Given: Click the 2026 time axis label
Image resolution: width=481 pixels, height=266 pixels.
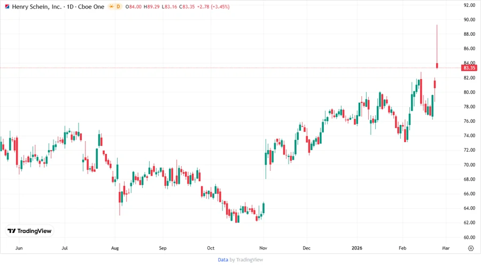Looking at the screenshot, I should pyautogui.click(x=357, y=248).
